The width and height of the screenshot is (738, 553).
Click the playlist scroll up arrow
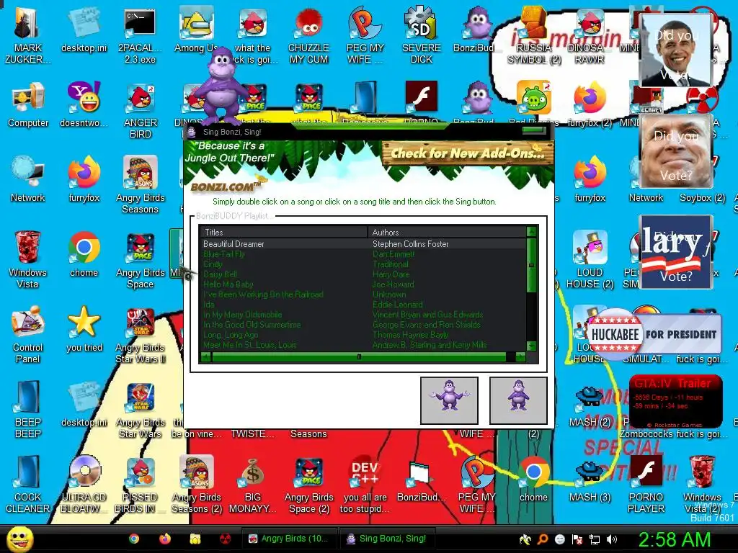tap(531, 231)
